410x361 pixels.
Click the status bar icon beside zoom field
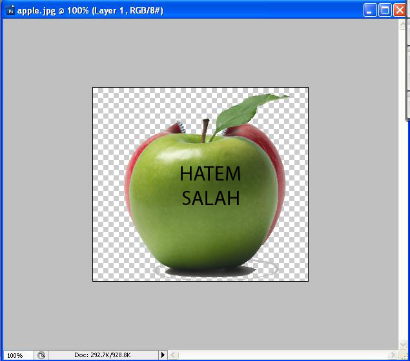(x=41, y=355)
